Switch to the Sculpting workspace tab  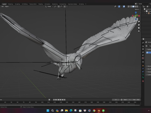17,4
